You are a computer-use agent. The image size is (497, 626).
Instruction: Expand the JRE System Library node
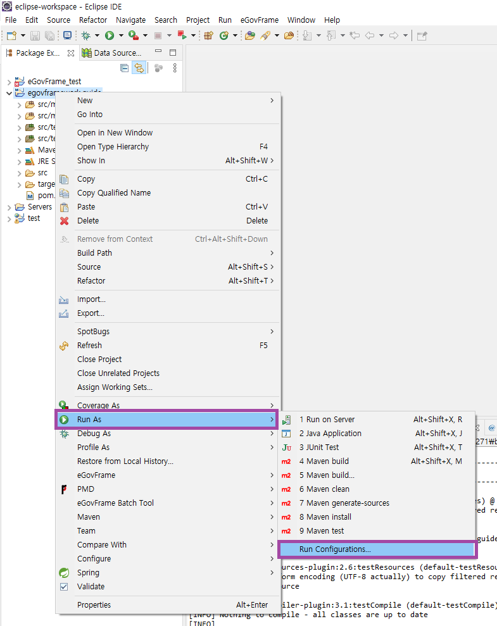click(19, 161)
